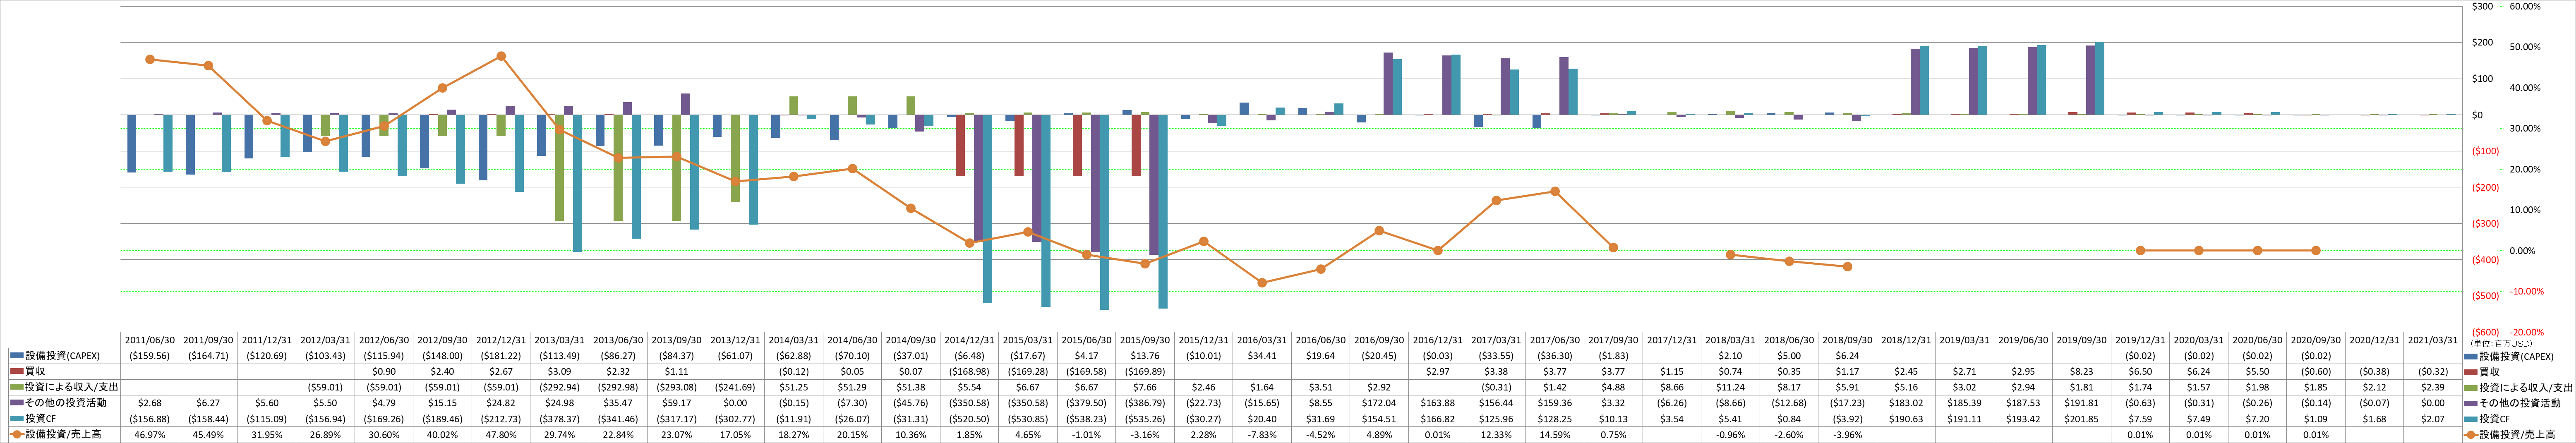Click the ratio cell showing -3.96%
The height and width of the screenshot is (443, 2576).
1846,436
